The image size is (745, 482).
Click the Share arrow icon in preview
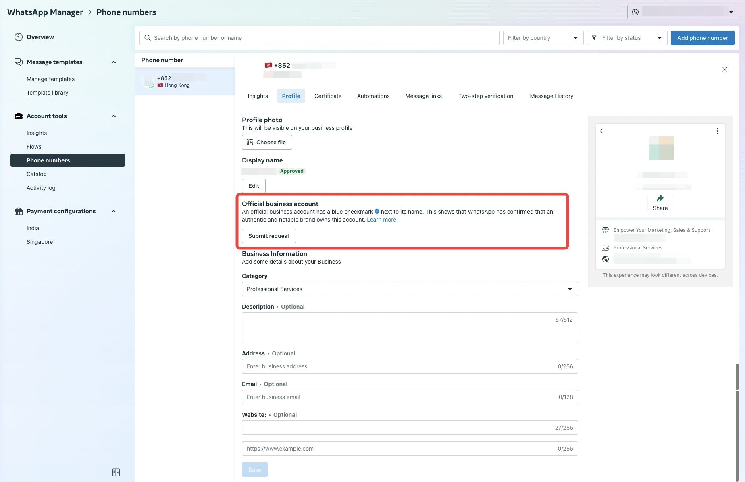pyautogui.click(x=660, y=198)
